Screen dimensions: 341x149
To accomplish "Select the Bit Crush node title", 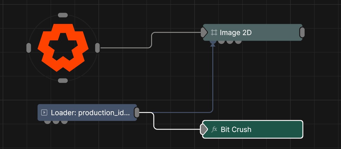I will point(236,129).
